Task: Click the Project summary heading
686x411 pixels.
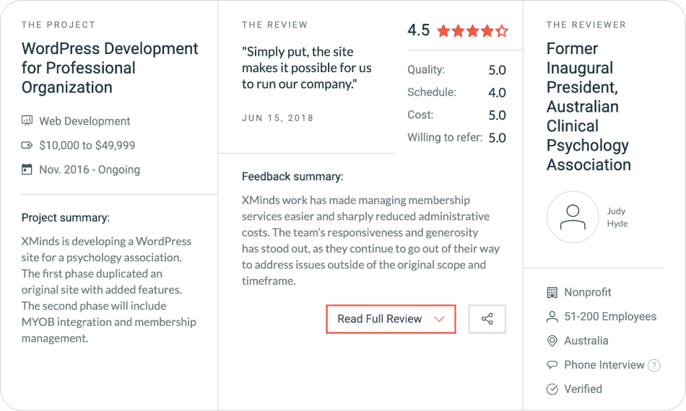Action: (66, 218)
